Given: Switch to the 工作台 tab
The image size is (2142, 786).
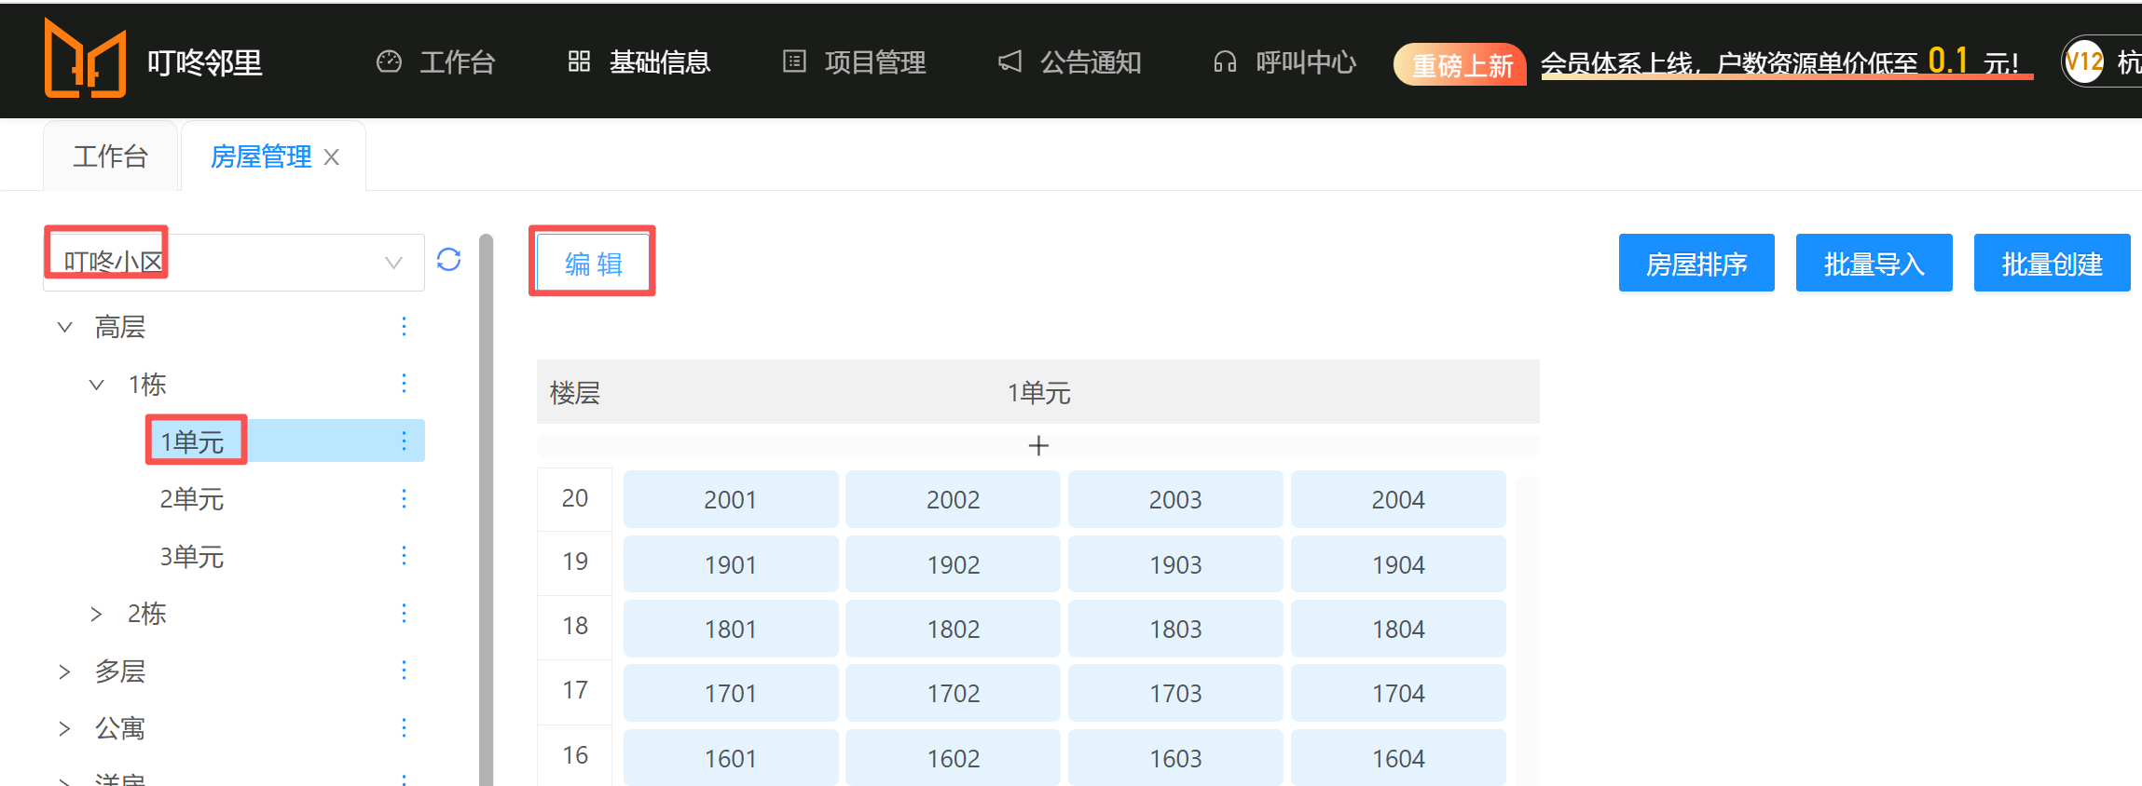Looking at the screenshot, I should [110, 156].
